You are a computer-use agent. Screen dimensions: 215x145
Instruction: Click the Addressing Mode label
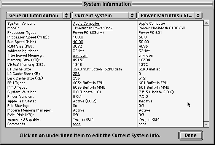tap(23, 51)
